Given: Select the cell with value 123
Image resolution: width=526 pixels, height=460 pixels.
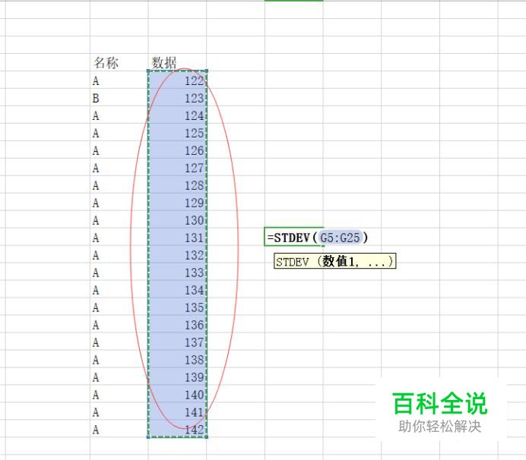Looking at the screenshot, I should pyautogui.click(x=177, y=98).
